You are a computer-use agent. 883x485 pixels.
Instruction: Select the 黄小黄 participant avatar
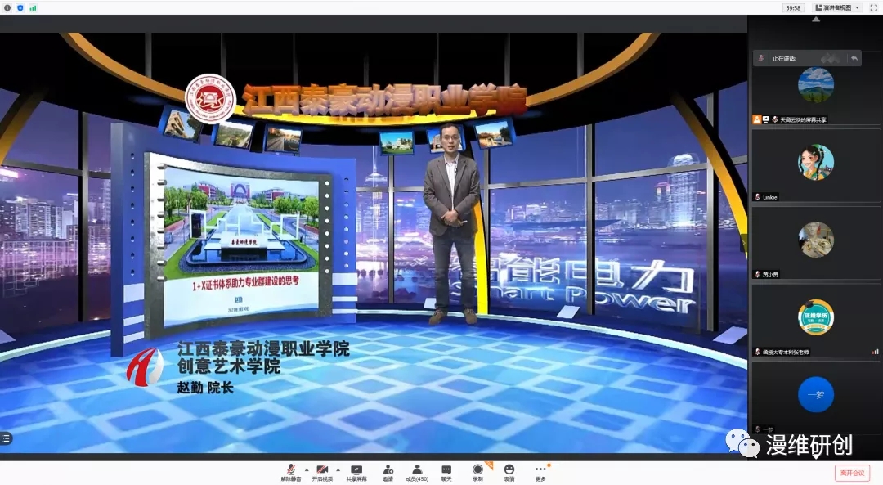click(815, 240)
